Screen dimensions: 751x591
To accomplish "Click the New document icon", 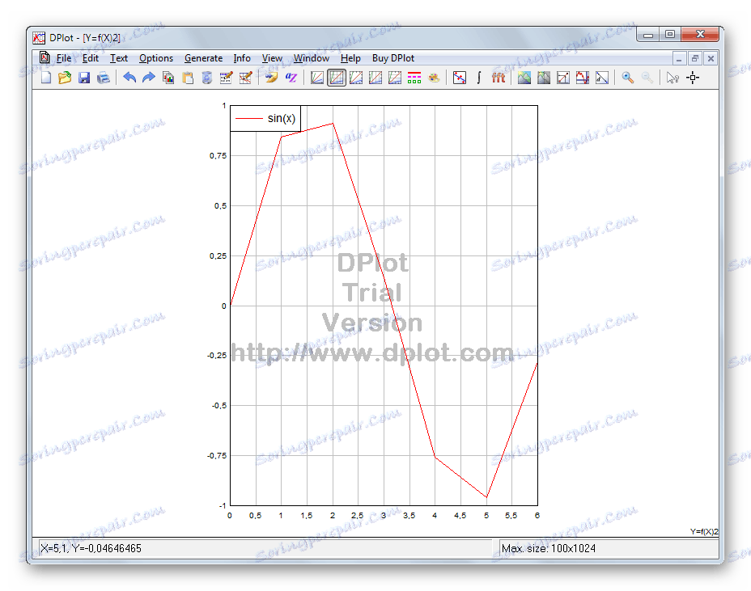I will (46, 78).
